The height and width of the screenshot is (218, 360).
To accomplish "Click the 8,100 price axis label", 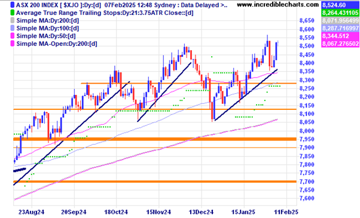I will [x=307, y=114].
